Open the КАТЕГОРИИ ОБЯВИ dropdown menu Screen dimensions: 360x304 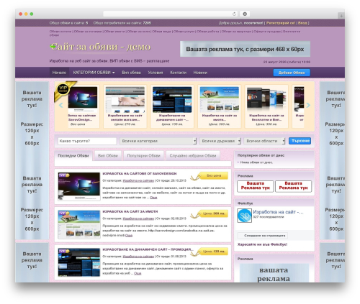94,73
